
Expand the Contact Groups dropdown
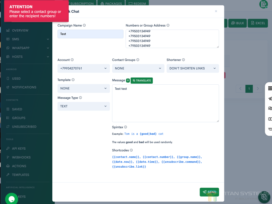pyautogui.click(x=138, y=68)
